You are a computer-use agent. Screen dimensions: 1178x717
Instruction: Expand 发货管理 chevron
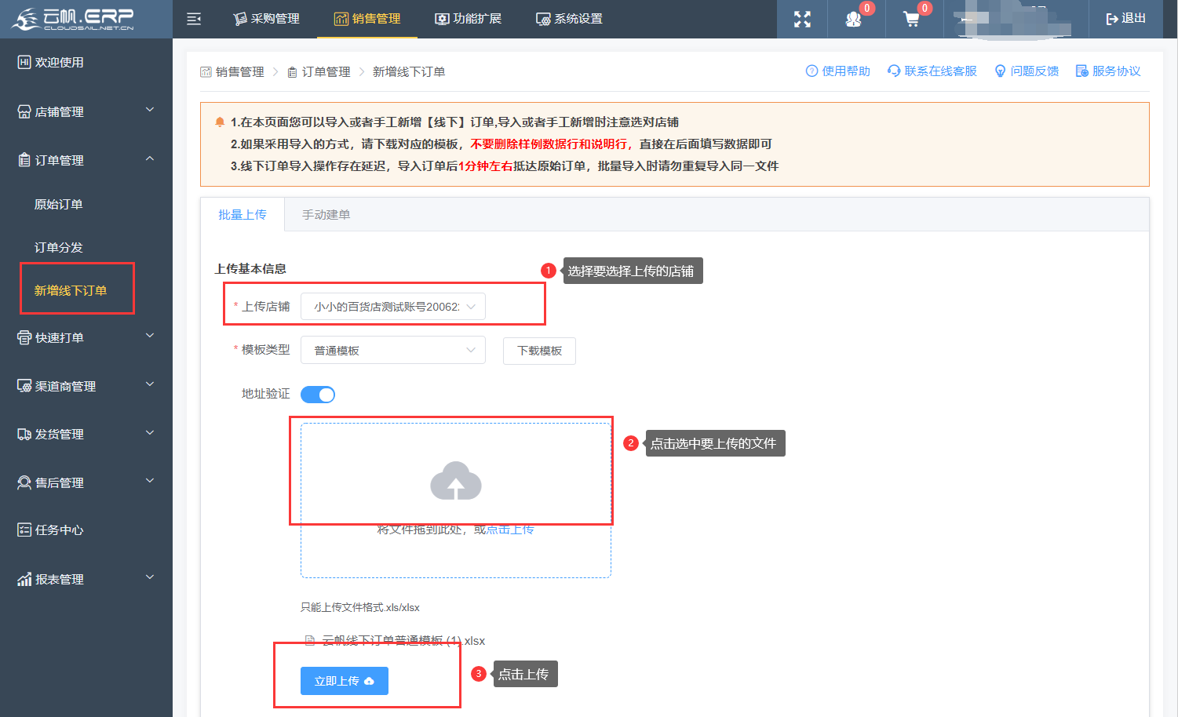[150, 433]
